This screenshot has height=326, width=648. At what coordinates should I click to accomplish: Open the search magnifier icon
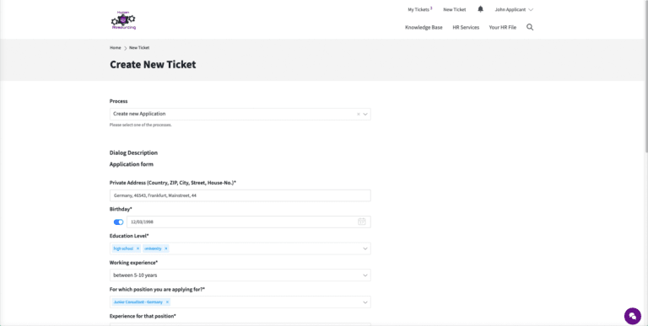[x=530, y=27]
